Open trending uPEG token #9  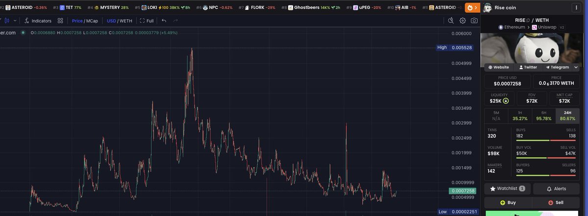[x=364, y=8]
